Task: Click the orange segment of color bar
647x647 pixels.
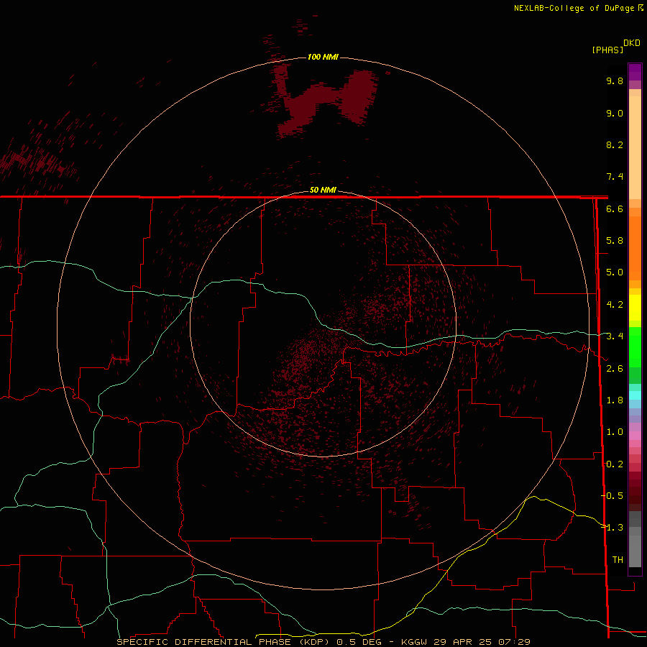Action: pos(635,247)
